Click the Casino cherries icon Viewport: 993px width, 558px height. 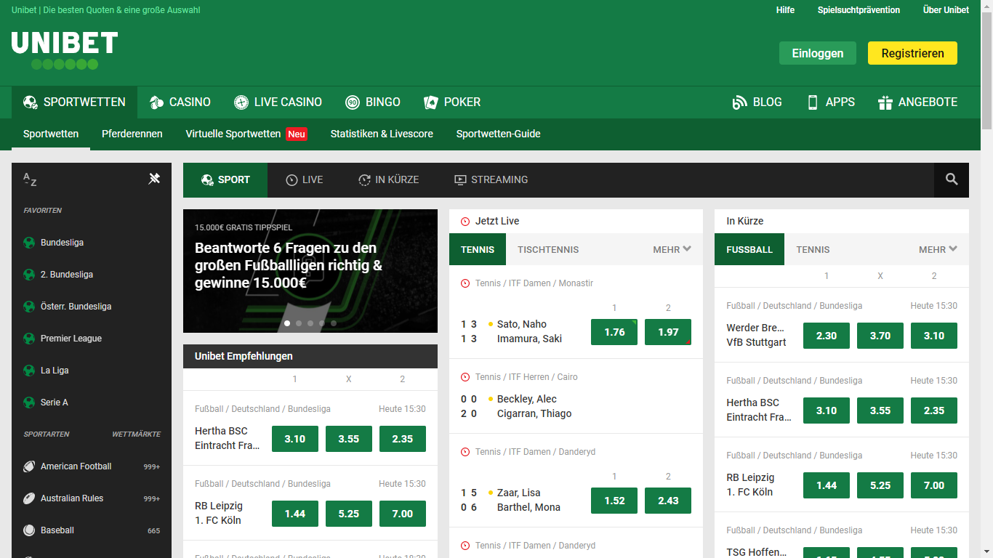[156, 102]
